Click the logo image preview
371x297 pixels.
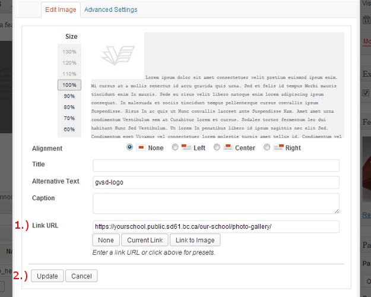(x=118, y=56)
